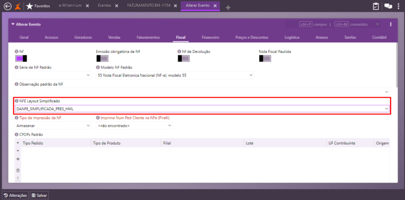Add a CFOPs Padrão row
This screenshot has width=405, height=200.
click(x=18, y=159)
